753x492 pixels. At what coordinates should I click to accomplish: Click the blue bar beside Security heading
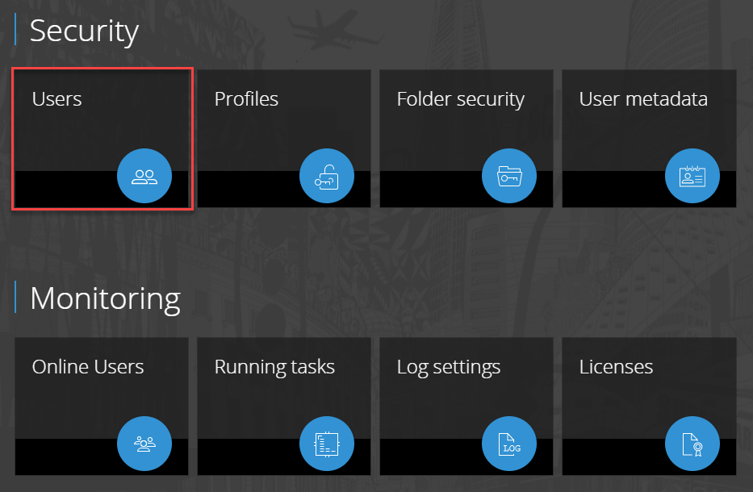tap(15, 30)
